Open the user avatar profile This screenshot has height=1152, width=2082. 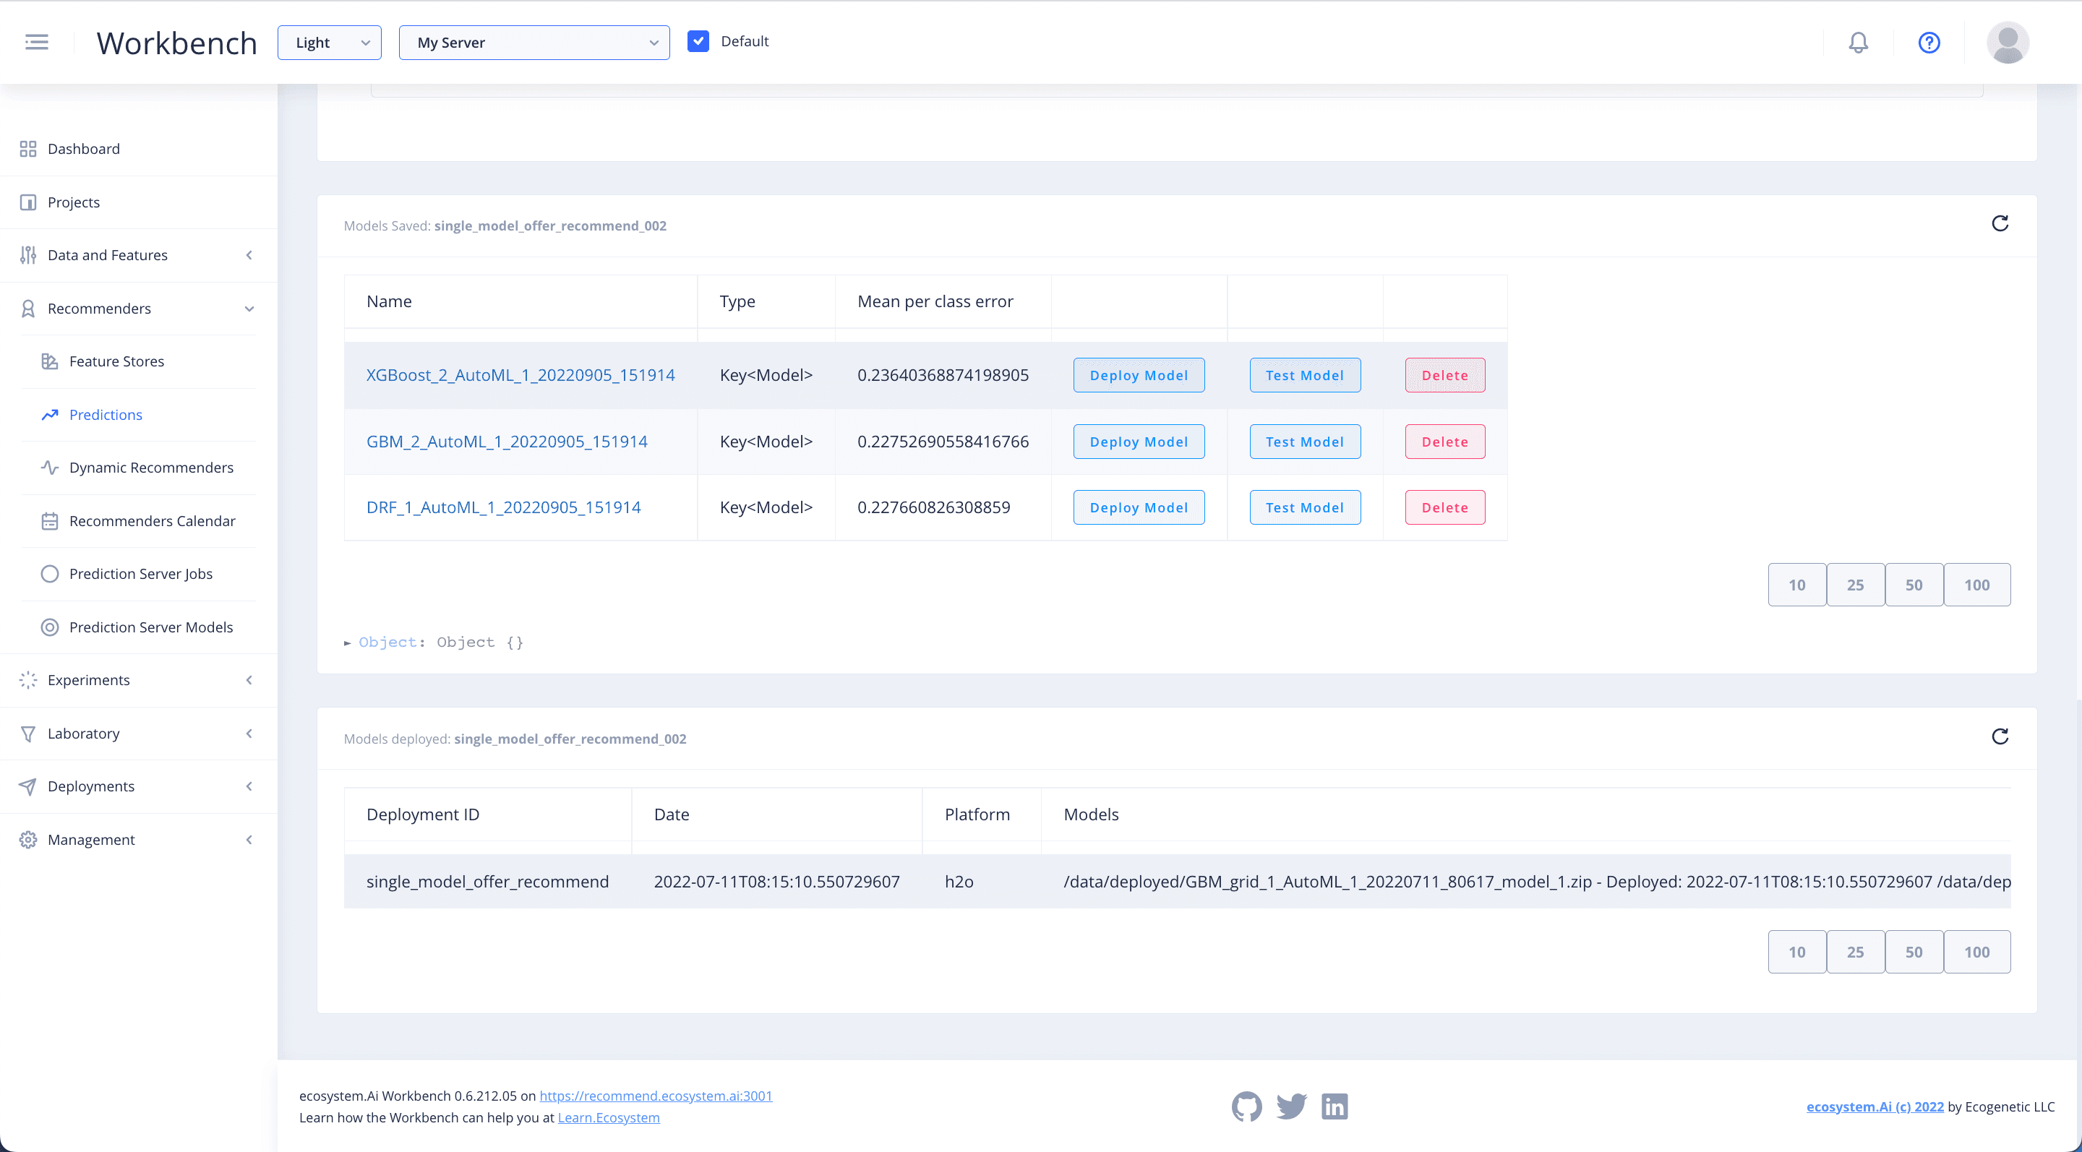pos(2008,42)
